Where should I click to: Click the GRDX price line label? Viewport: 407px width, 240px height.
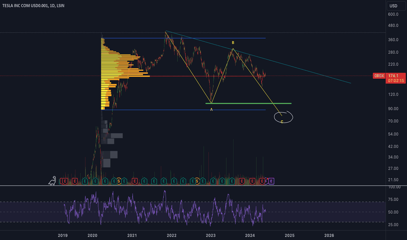(x=379, y=76)
